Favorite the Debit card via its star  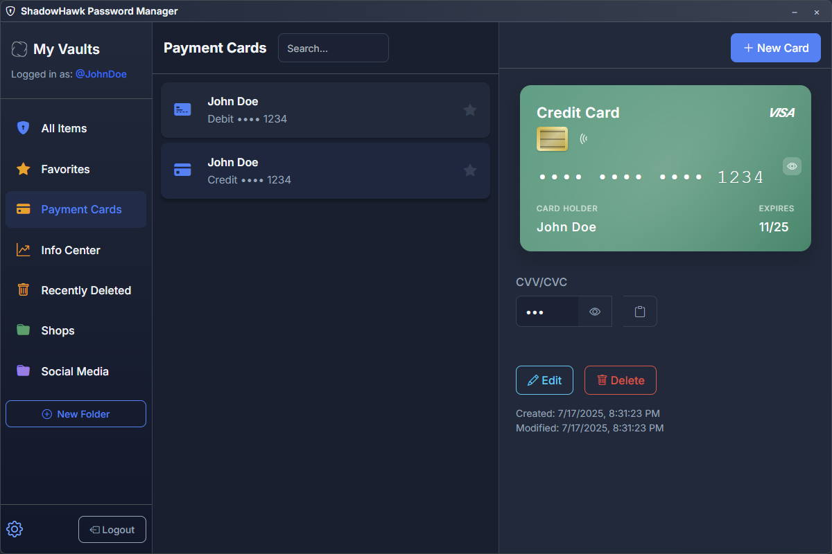point(470,109)
